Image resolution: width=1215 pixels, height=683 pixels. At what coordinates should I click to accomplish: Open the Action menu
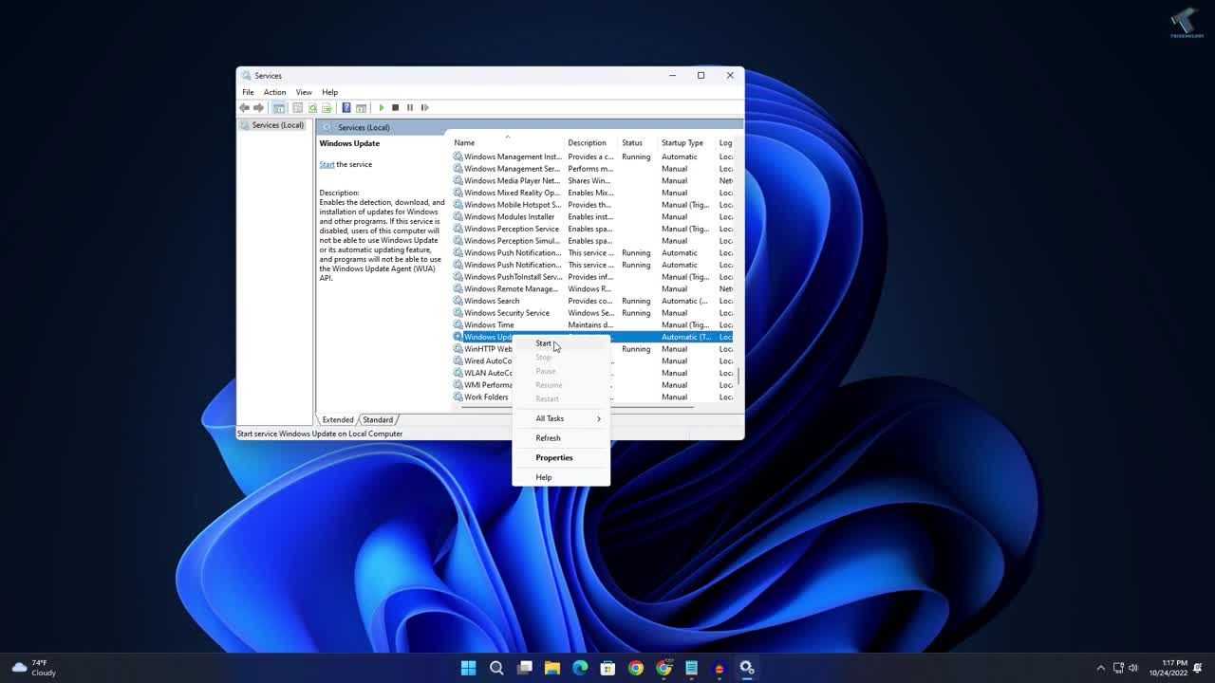(274, 92)
